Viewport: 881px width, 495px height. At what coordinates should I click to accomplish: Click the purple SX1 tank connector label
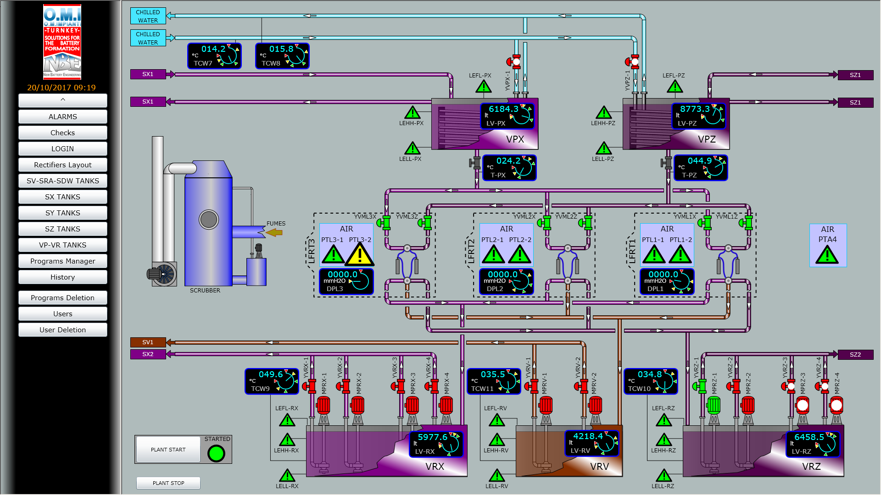148,74
